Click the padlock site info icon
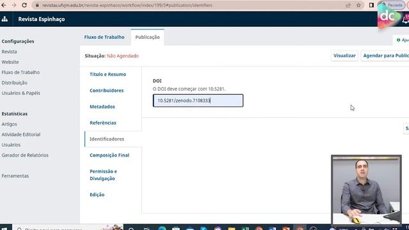 point(37,5)
